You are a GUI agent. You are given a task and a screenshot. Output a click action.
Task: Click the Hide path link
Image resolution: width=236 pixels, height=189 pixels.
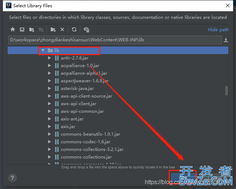pyautogui.click(x=218, y=30)
